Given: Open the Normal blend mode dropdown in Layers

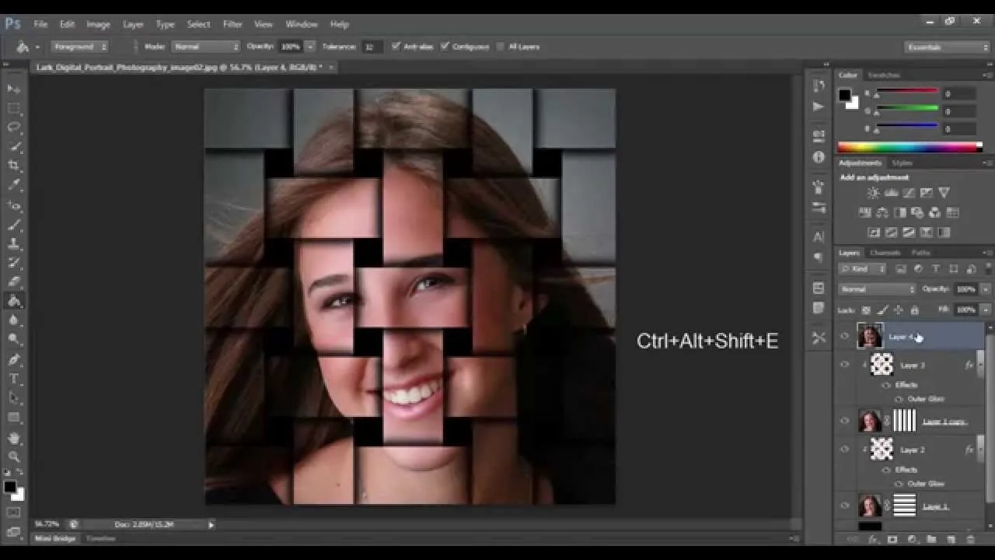Looking at the screenshot, I should (878, 289).
